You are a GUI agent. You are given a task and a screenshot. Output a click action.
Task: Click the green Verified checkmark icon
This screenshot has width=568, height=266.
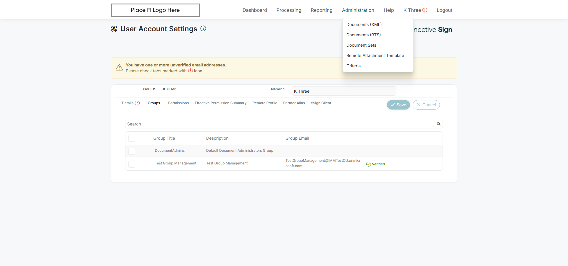(369, 164)
